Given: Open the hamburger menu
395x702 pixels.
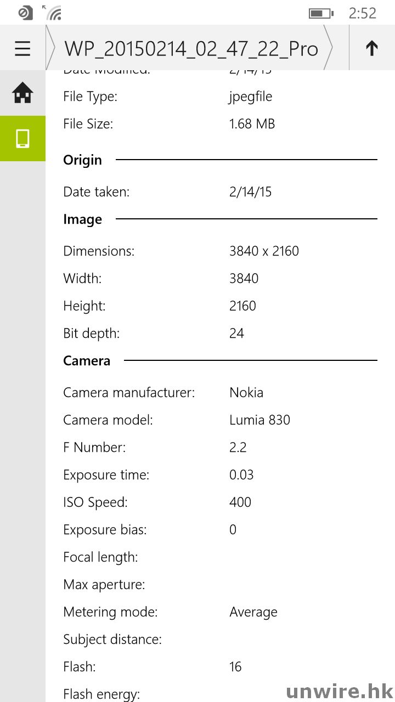Looking at the screenshot, I should pos(22,49).
